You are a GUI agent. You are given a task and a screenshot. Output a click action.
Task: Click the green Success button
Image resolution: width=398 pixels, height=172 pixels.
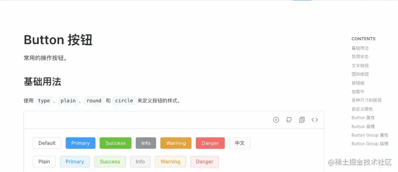pyautogui.click(x=115, y=143)
